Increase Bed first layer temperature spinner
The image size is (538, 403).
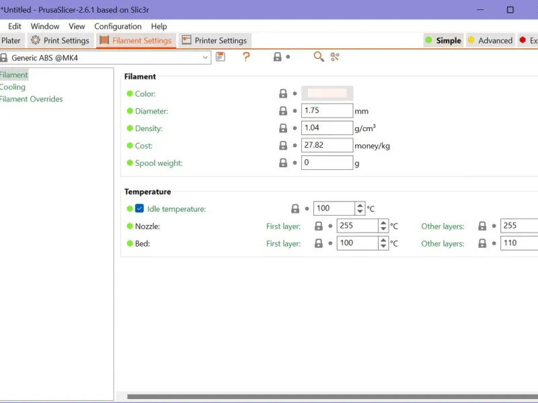(x=383, y=240)
